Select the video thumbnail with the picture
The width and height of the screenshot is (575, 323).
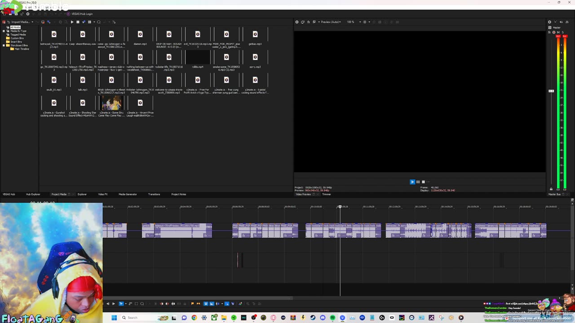click(111, 104)
